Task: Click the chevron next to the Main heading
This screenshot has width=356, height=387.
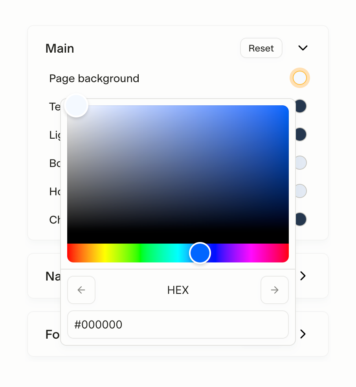Action: coord(303,48)
